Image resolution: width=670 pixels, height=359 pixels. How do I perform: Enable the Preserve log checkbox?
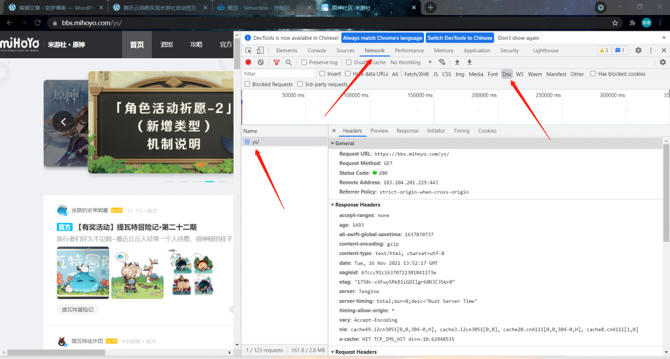[304, 62]
